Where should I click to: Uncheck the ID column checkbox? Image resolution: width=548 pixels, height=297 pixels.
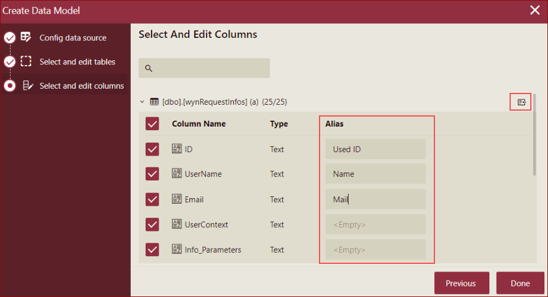152,149
